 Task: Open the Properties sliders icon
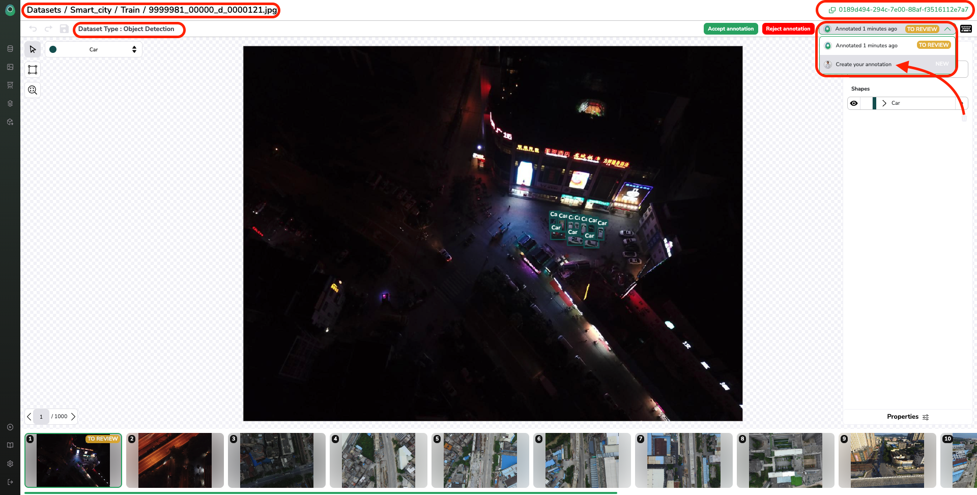point(926,417)
